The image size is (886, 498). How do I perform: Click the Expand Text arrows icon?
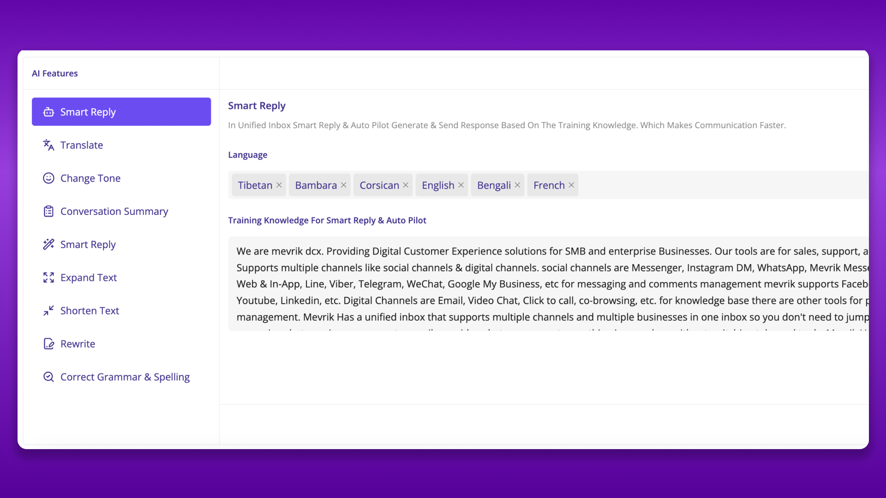pos(48,278)
